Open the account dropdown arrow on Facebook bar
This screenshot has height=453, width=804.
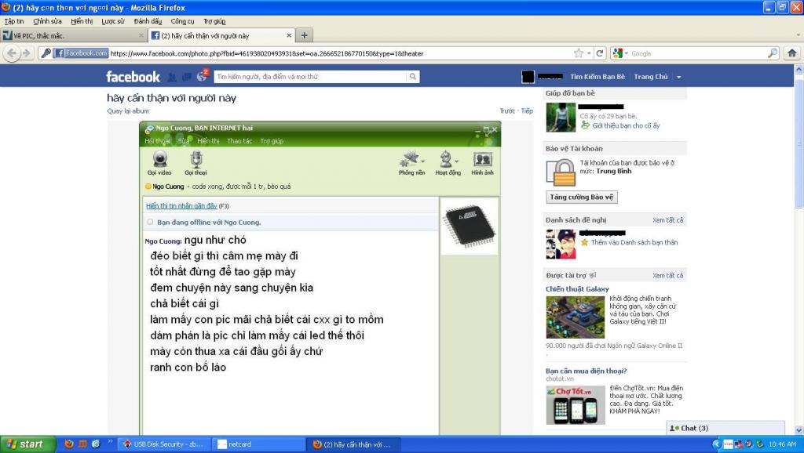(679, 77)
